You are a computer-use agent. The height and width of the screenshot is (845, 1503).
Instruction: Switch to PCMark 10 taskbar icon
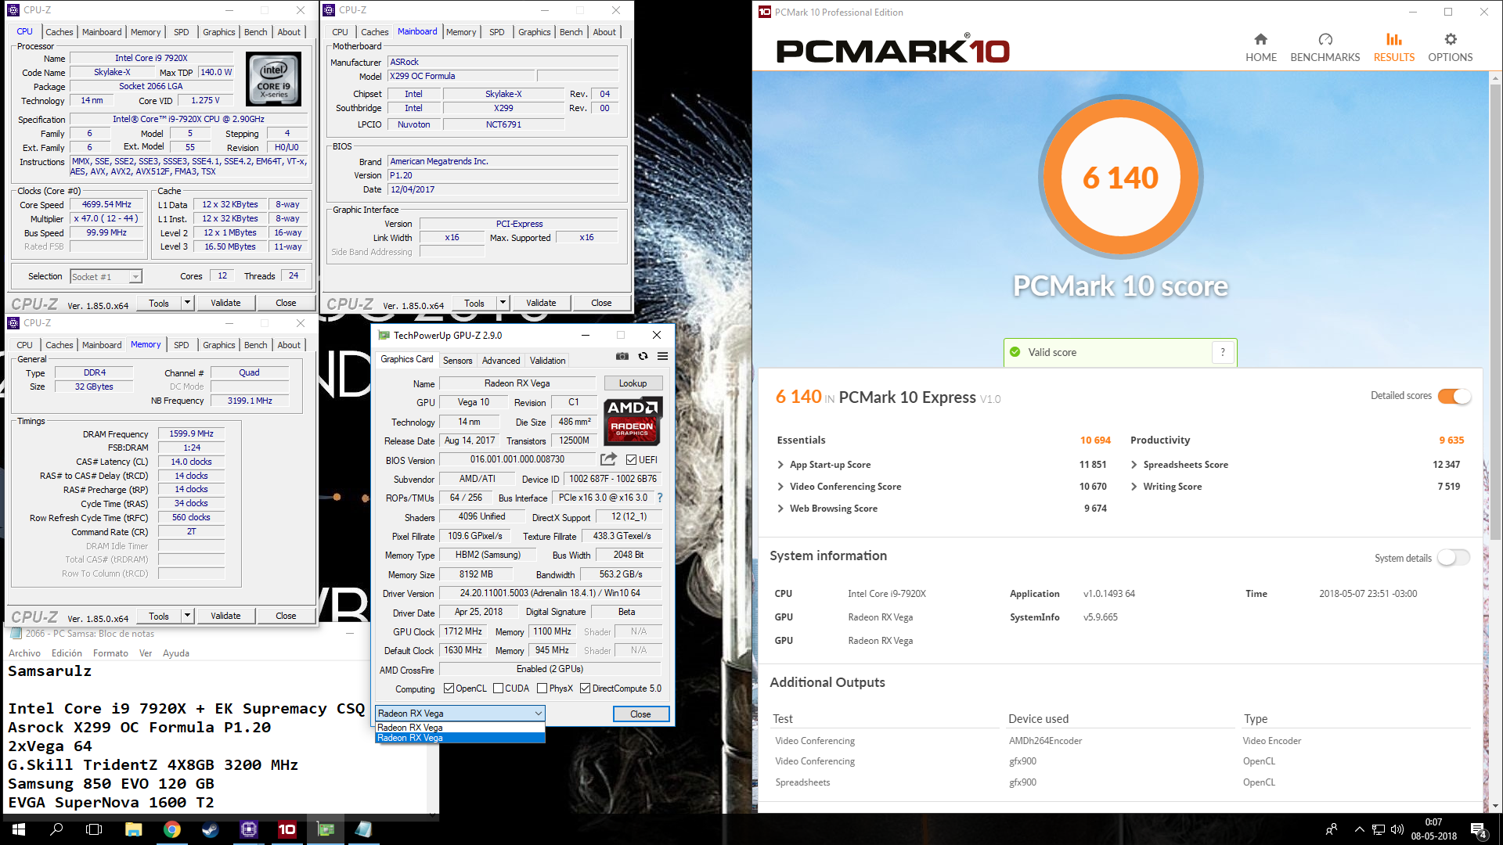coord(287,829)
